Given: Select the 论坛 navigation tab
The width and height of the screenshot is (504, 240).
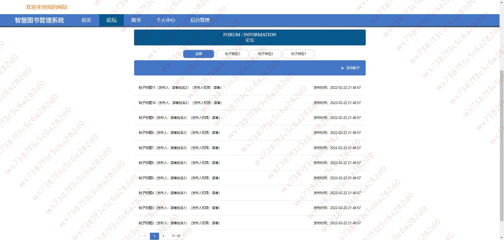Looking at the screenshot, I should [x=112, y=20].
